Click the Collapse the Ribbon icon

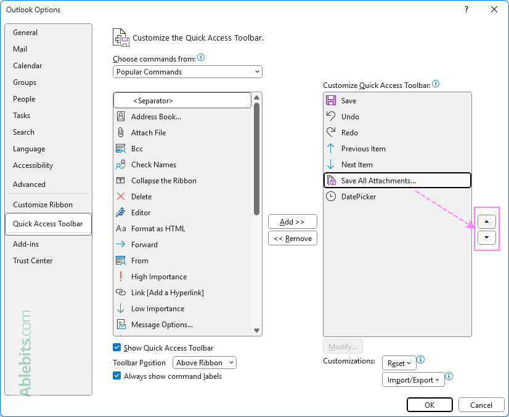click(x=121, y=180)
